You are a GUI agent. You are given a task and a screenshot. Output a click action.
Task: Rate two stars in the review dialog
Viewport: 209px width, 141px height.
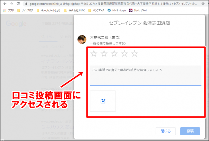point(104,54)
